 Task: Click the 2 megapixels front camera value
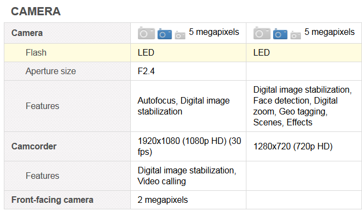(163, 200)
